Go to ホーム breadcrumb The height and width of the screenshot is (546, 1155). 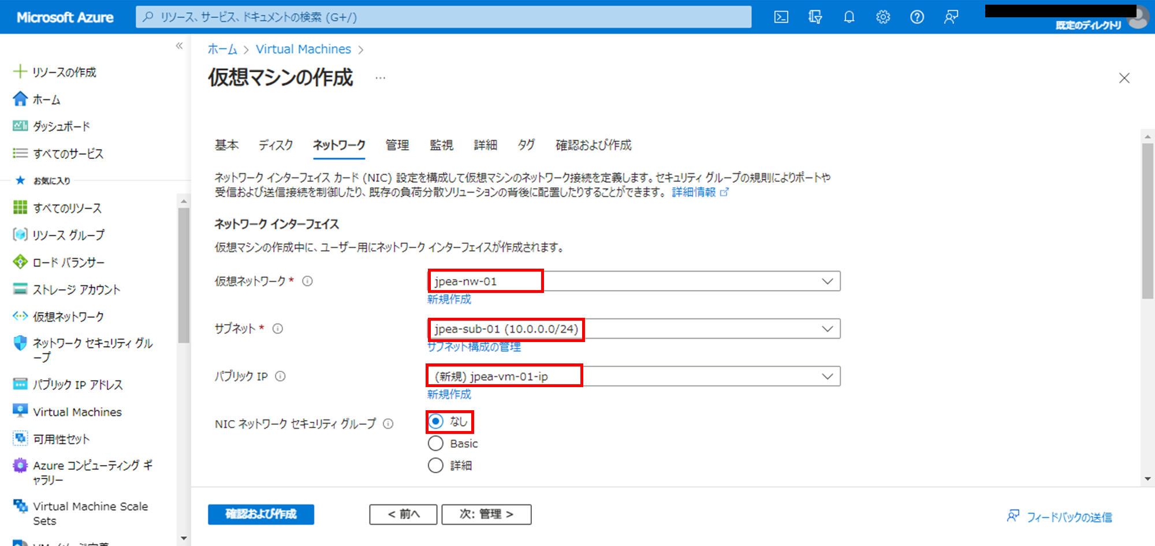[x=222, y=49]
